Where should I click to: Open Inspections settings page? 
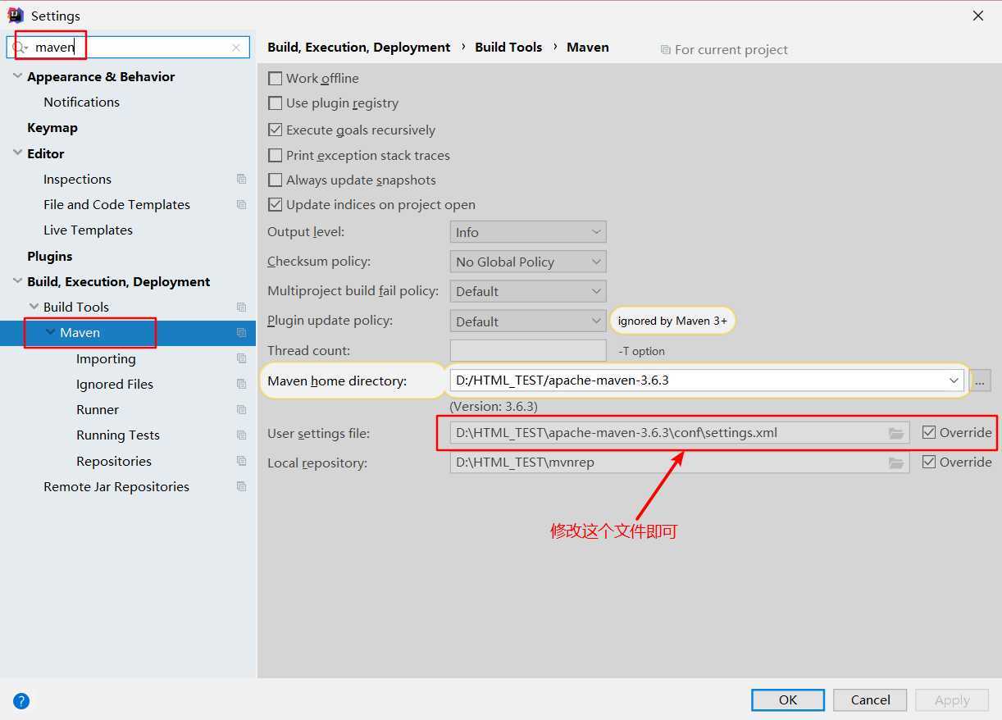click(x=77, y=179)
